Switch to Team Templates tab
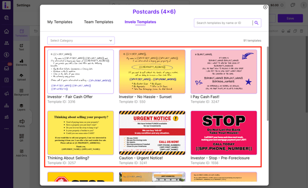The image size is (308, 188). pyautogui.click(x=99, y=22)
